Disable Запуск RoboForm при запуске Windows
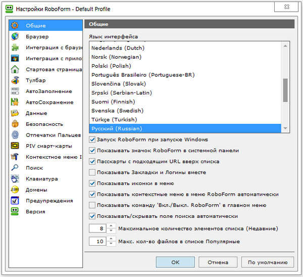This screenshot has width=303, height=277. pos(92,140)
